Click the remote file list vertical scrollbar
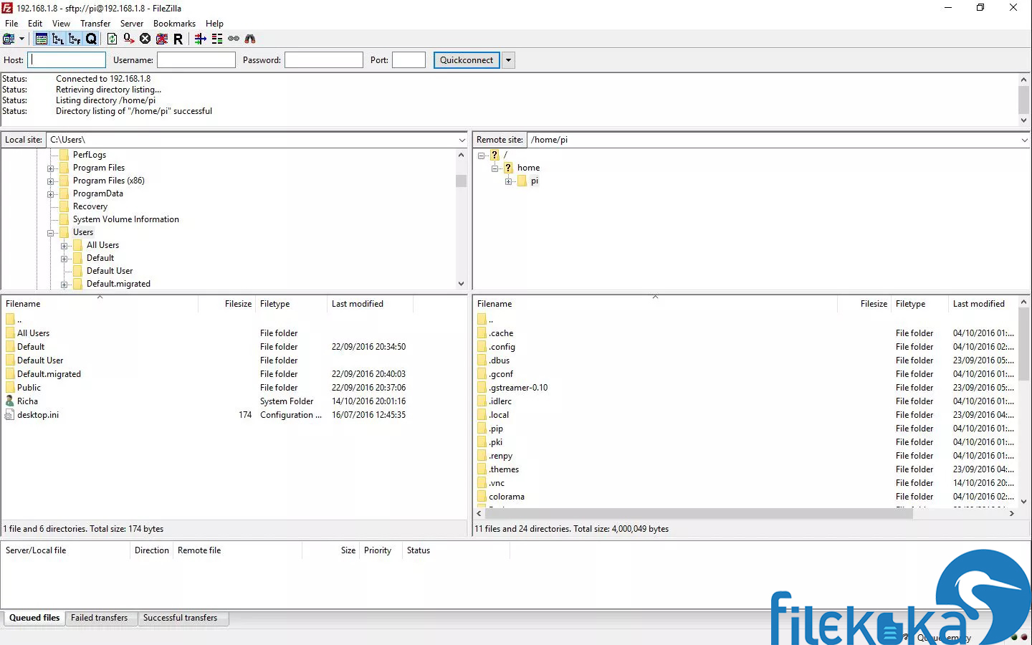Screen dimensions: 1032x645 tap(1024, 344)
